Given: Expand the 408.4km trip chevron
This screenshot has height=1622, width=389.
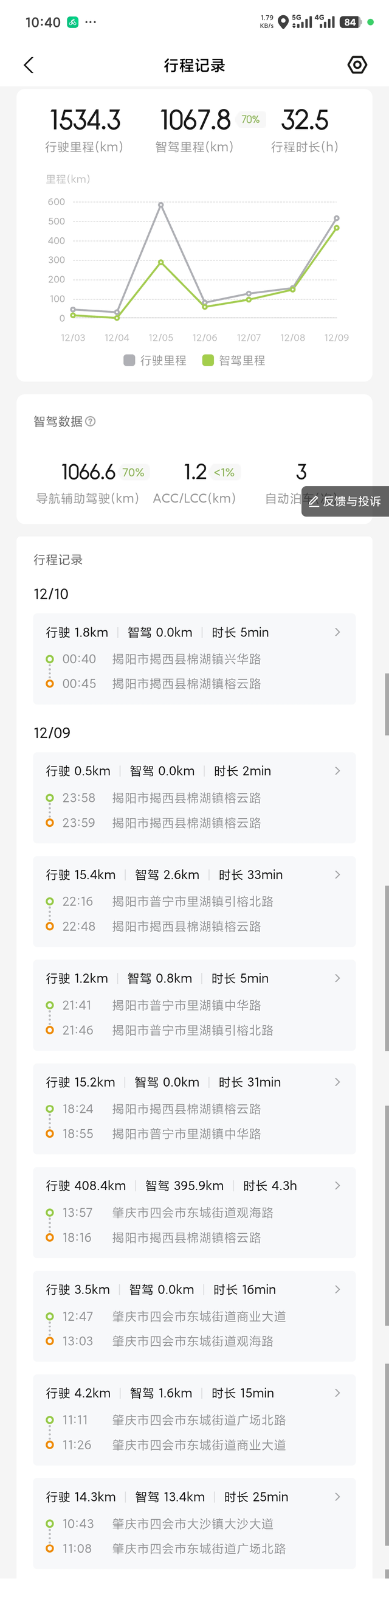Looking at the screenshot, I should click(x=337, y=1186).
